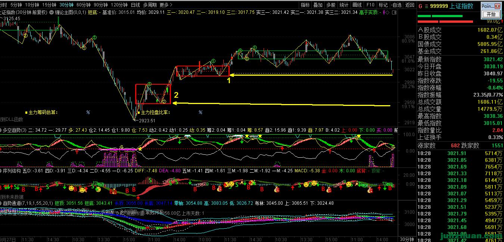Screen dimensions: 504x242
Task: Select the tick row with volume 7654万
Action: click(460, 167)
